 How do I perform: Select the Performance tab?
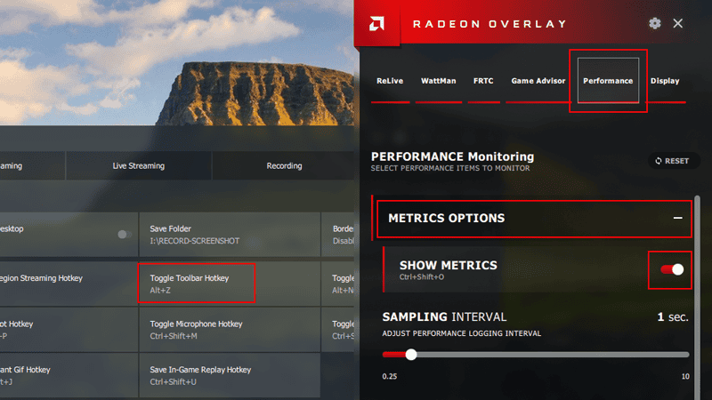pos(608,81)
